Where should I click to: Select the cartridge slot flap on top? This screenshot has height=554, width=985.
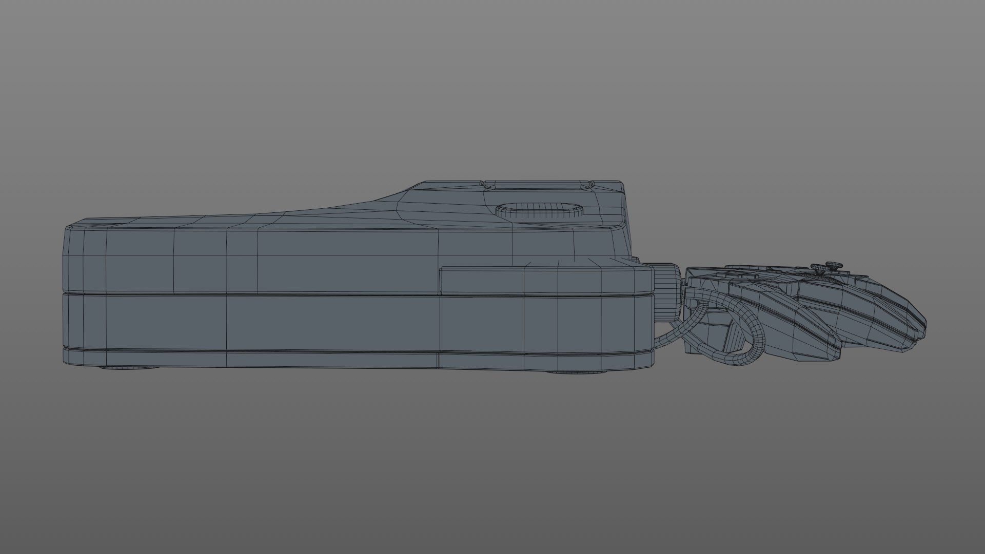(539, 184)
